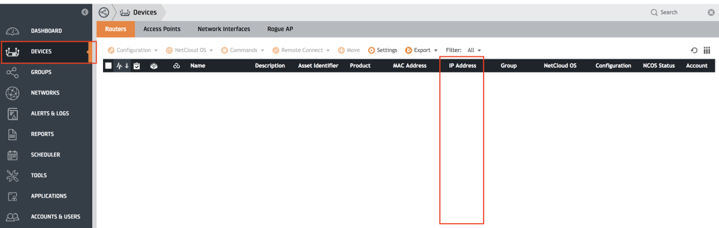719x228 pixels.
Task: Click the refresh icon above table
Action: point(694,50)
